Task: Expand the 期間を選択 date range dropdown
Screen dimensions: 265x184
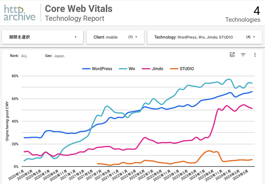Action: click(42, 37)
